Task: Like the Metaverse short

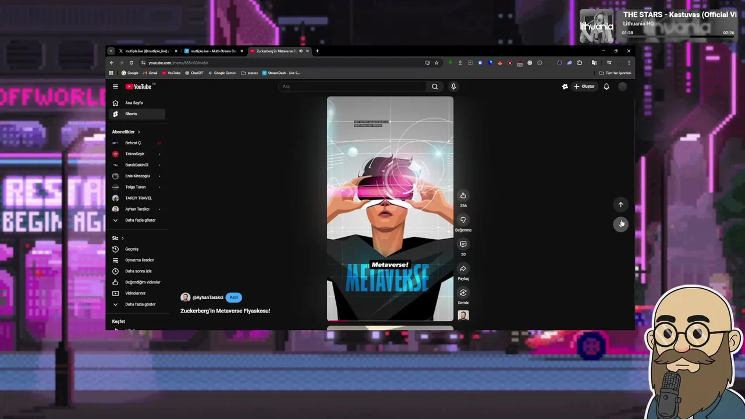Action: pos(463,196)
